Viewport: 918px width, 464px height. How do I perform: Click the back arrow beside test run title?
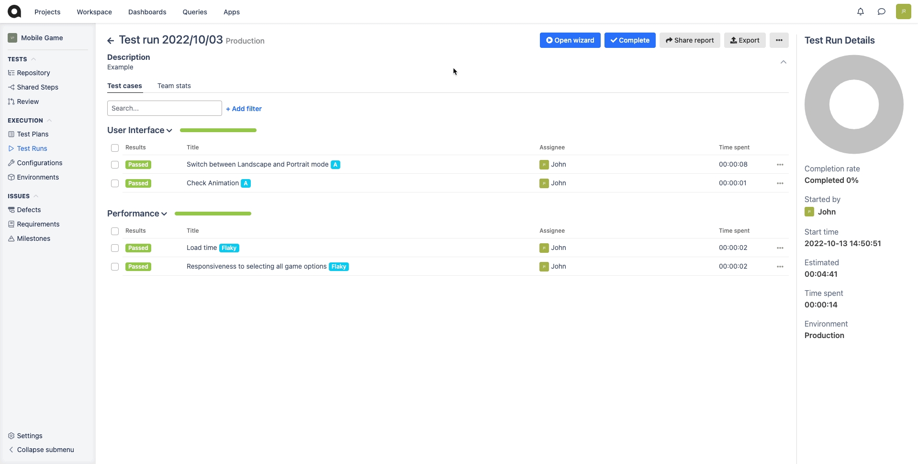[x=111, y=41]
